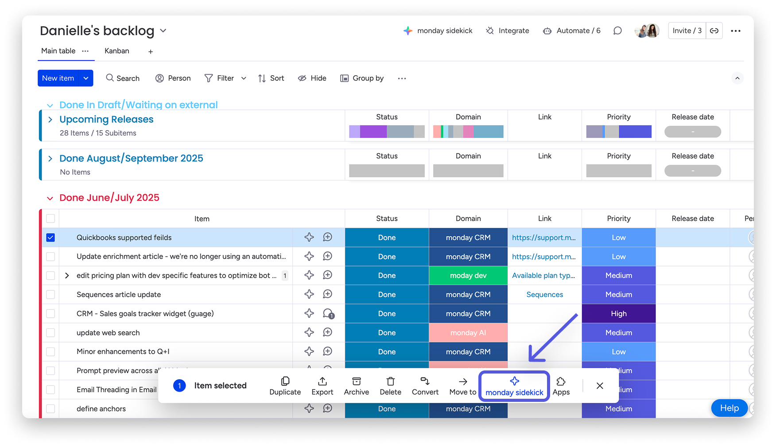
Task: Check the Sequences article update row
Action: pyautogui.click(x=50, y=295)
